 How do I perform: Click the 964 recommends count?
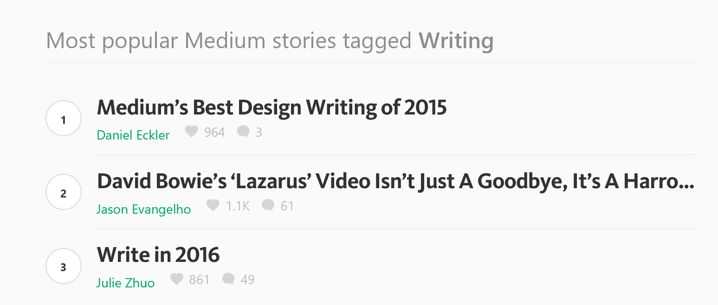[214, 133]
